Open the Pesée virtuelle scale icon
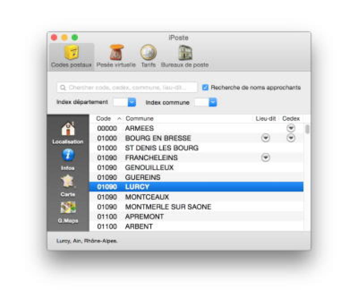 [x=116, y=54]
